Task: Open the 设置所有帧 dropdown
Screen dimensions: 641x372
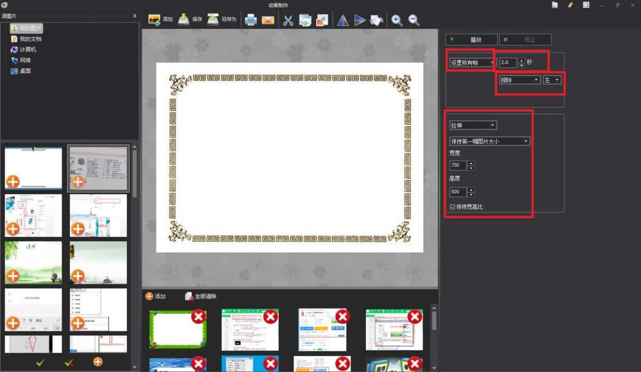Action: (472, 63)
